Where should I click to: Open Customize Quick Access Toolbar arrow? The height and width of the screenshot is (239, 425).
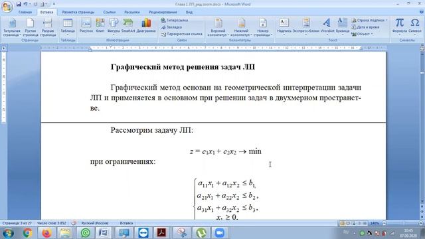pos(54,4)
